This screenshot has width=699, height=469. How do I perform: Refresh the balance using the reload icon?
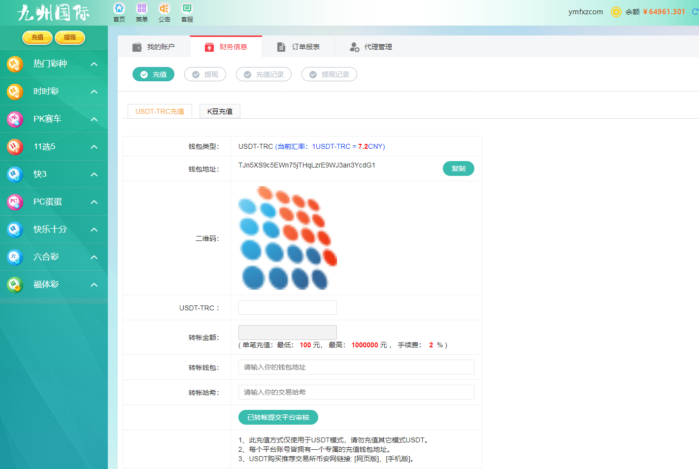tap(695, 12)
